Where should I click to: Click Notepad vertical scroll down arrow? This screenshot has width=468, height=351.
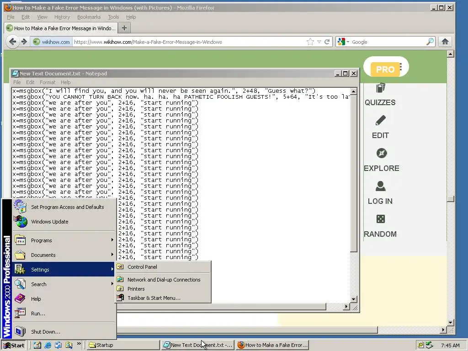[354, 299]
